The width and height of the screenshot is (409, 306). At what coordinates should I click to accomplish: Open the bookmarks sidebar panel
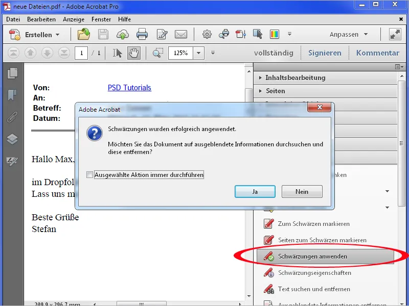click(12, 95)
